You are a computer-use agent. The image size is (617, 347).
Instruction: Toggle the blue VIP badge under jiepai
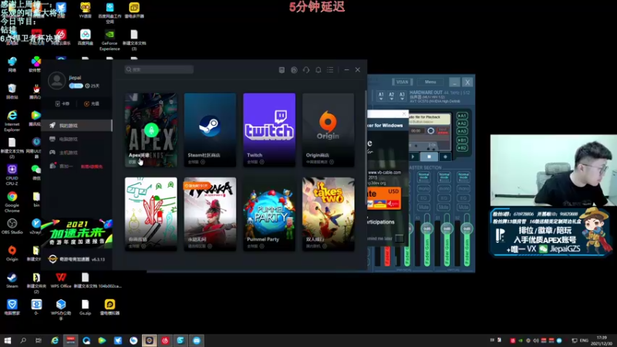click(x=76, y=86)
